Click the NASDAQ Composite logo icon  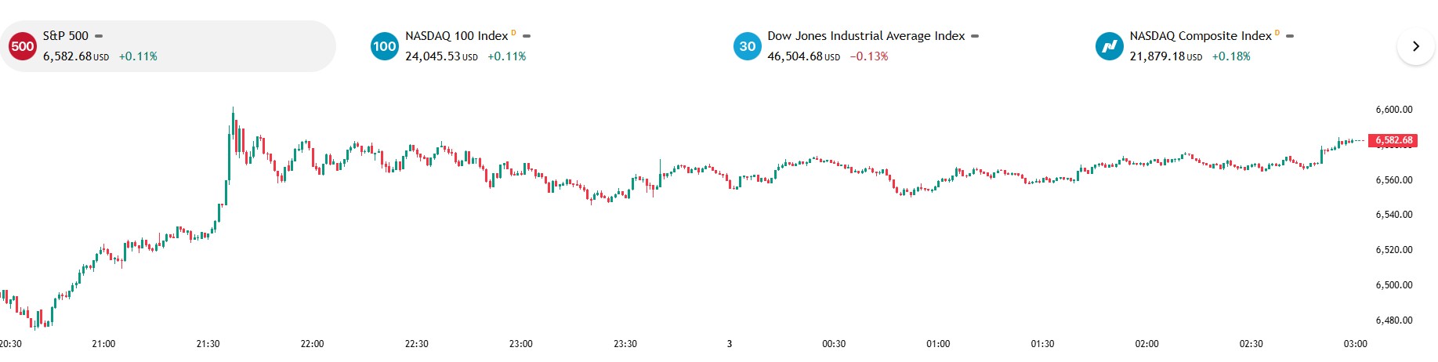[1109, 46]
